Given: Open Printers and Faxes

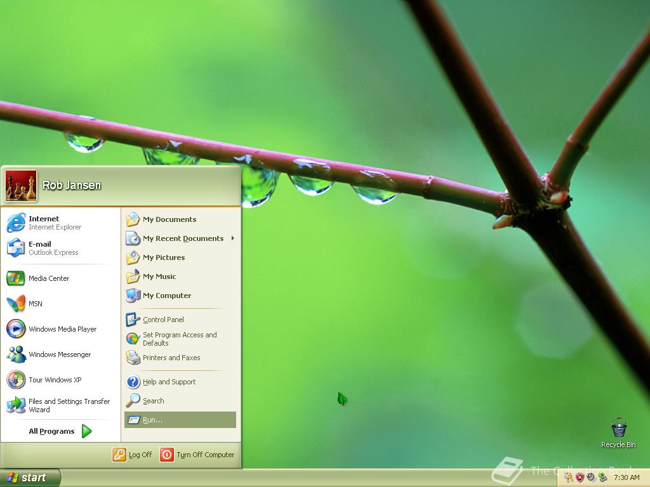Looking at the screenshot, I should tap(180, 358).
